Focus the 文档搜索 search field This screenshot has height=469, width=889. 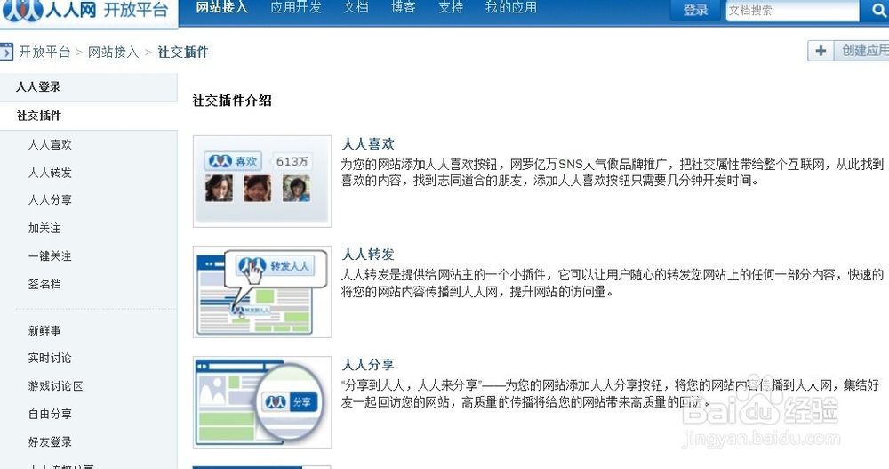click(x=792, y=11)
